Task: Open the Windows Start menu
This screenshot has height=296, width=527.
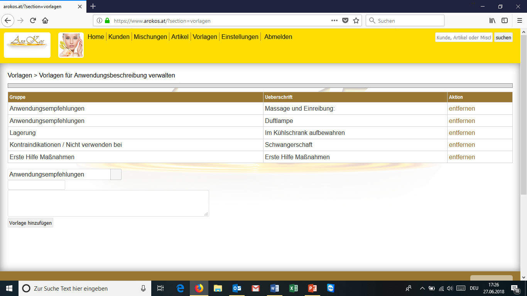Action: click(x=9, y=288)
